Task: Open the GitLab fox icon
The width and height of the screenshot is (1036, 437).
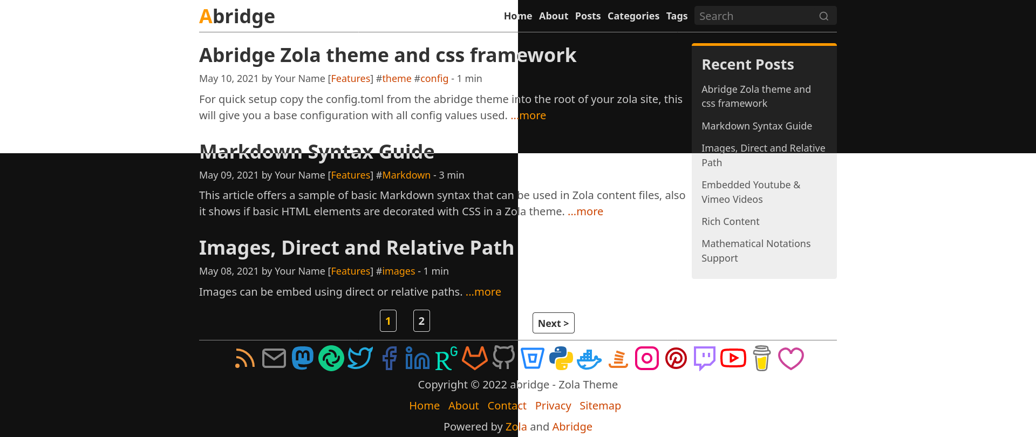Action: 475,358
